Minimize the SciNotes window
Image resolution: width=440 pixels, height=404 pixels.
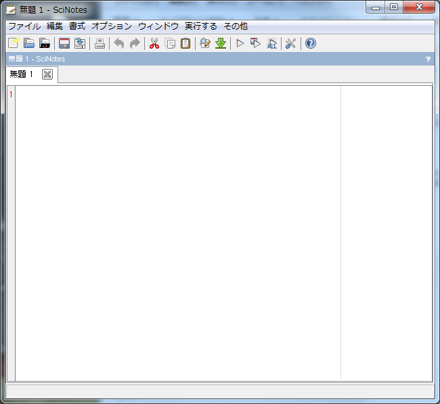[x=376, y=7]
